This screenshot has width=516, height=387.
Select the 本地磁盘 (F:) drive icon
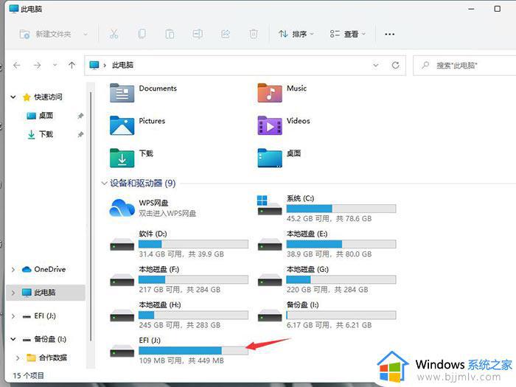coord(122,279)
